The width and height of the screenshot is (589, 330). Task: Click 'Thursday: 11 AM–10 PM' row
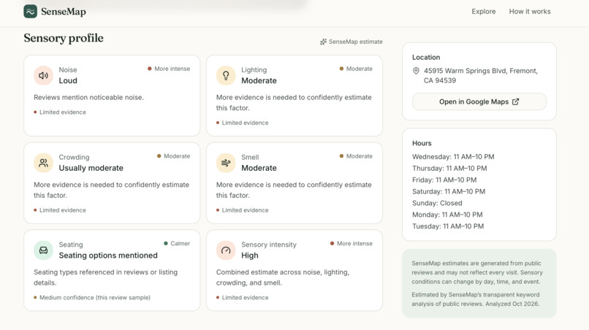pos(449,169)
